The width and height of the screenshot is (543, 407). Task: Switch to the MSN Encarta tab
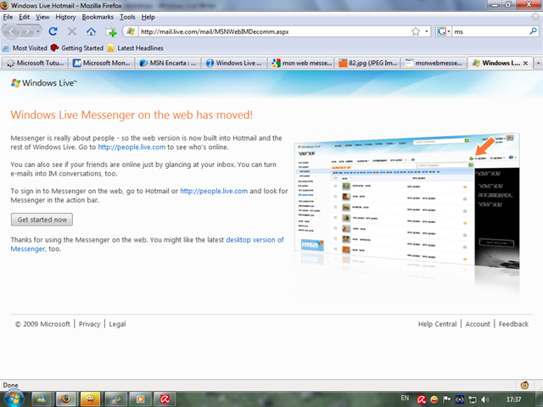tap(169, 63)
